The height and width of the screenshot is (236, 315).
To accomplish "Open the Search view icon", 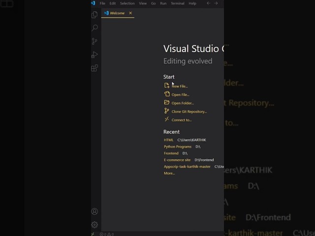I will (x=94, y=28).
